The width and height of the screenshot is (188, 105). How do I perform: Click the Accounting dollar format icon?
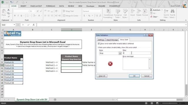coord(84,15)
